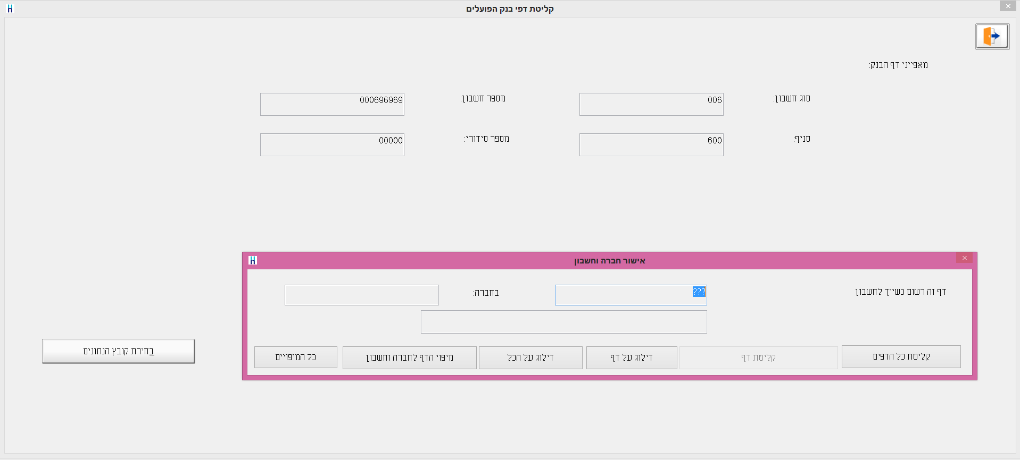Click the empty בחברה field

pyautogui.click(x=361, y=295)
